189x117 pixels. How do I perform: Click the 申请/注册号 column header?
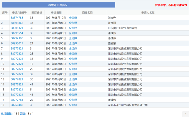(19, 13)
